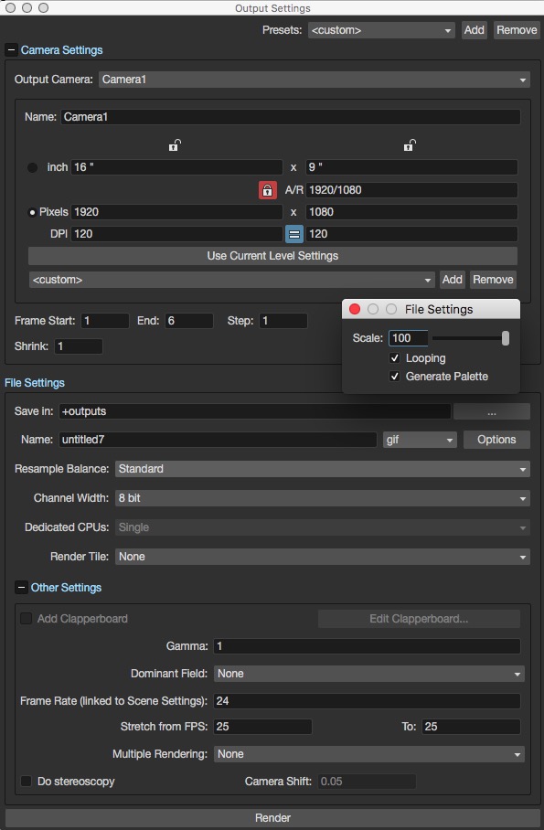This screenshot has height=830, width=544.
Task: Click Add next to Presets
Action: click(475, 30)
